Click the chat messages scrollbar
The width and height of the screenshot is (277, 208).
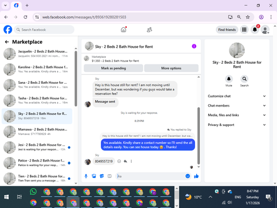point(199,136)
